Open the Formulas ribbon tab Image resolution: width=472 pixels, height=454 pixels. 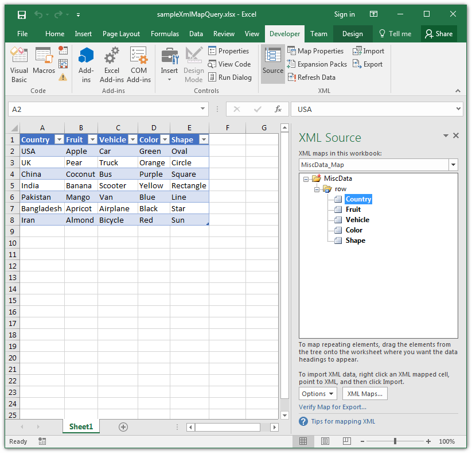165,33
